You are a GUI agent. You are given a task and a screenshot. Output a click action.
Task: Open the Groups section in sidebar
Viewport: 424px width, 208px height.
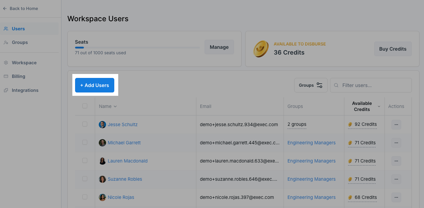[29, 42]
